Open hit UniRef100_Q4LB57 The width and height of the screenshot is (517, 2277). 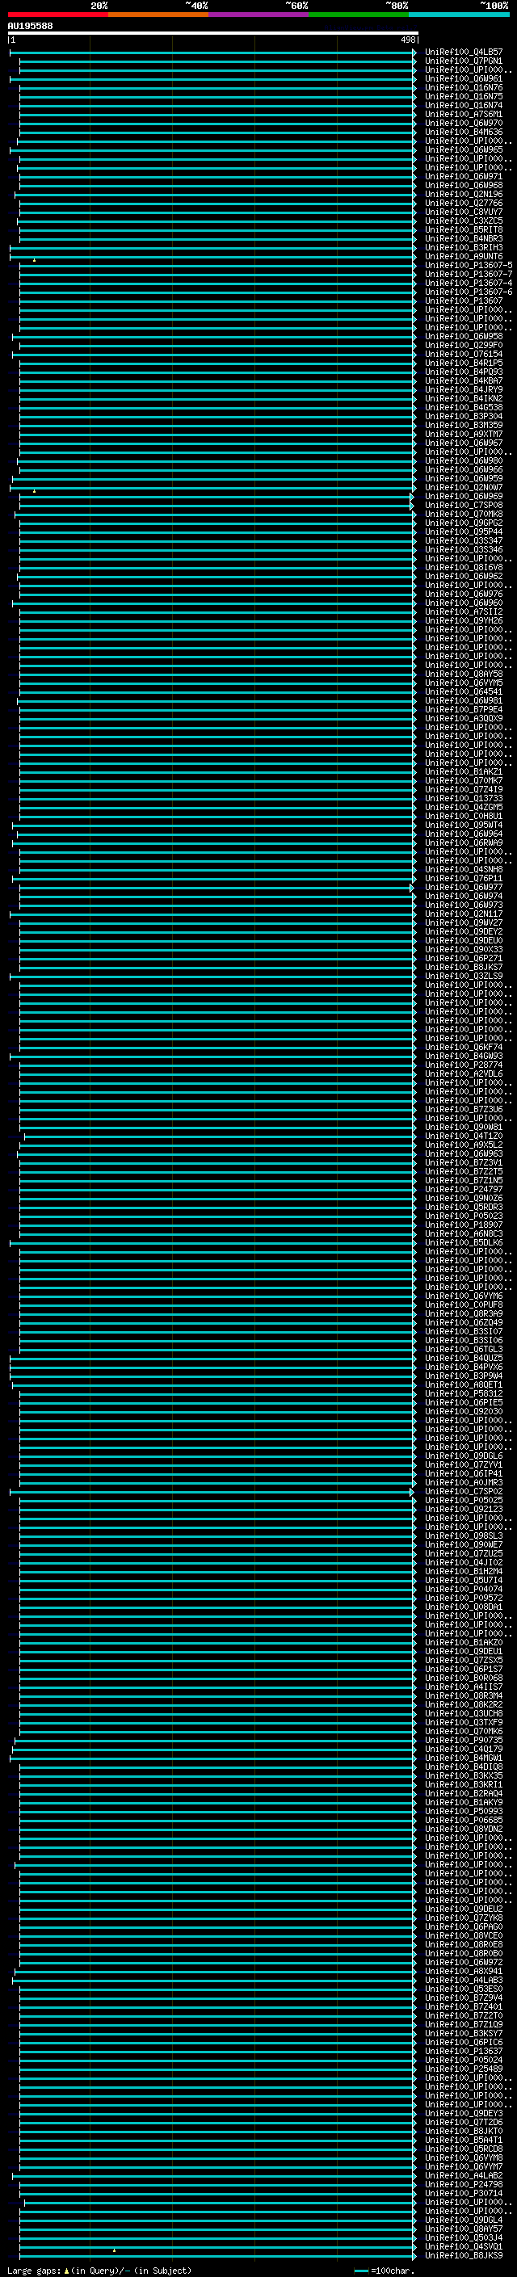464,53
